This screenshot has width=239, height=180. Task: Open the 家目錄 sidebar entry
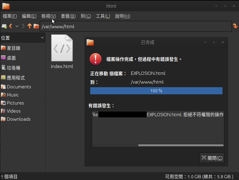(x=13, y=48)
